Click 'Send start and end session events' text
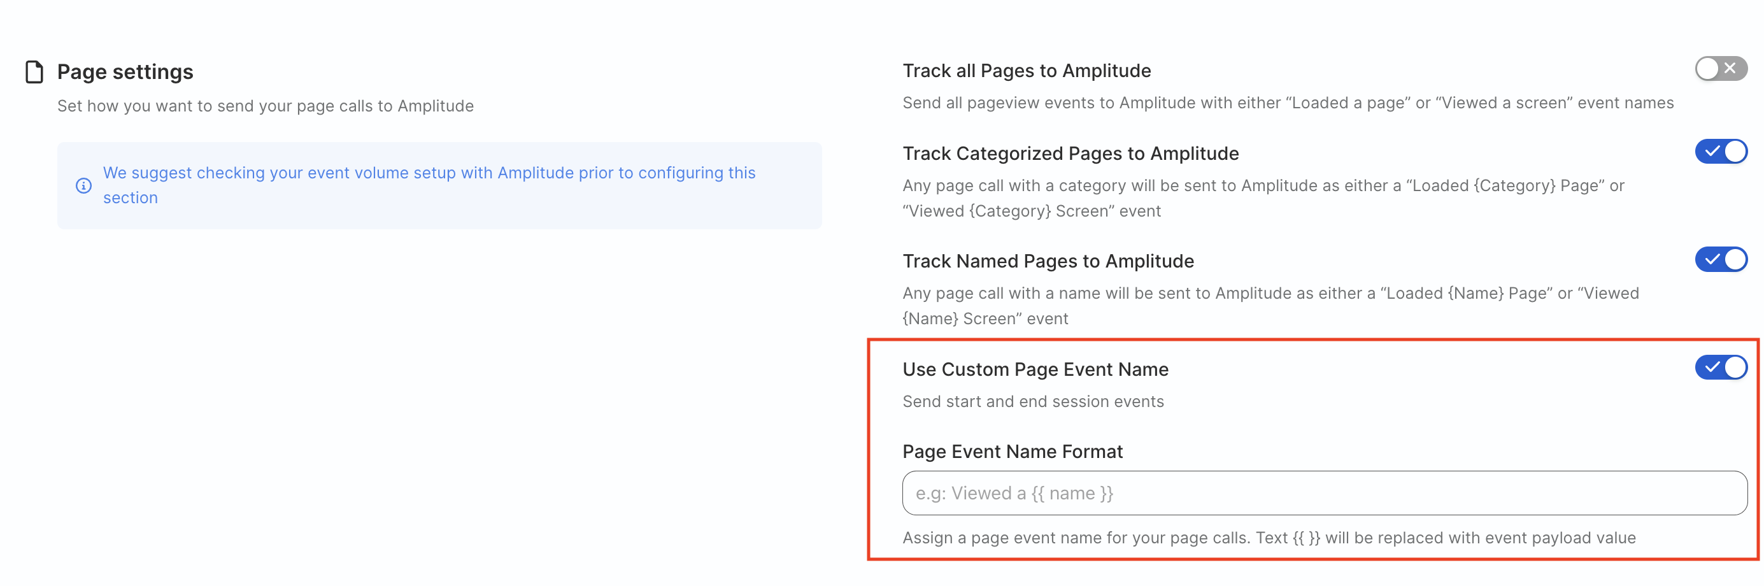Viewport: 1764px width, 586px height. pos(1033,401)
